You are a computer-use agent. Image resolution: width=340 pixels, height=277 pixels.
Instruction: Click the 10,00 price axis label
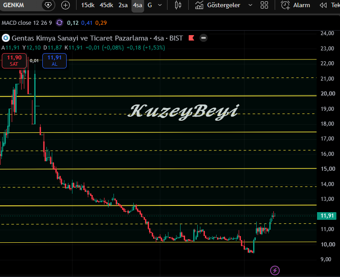click(328, 244)
